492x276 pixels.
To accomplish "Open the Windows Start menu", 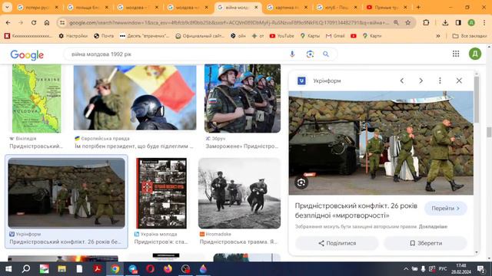I will pyautogui.click(x=8, y=269).
